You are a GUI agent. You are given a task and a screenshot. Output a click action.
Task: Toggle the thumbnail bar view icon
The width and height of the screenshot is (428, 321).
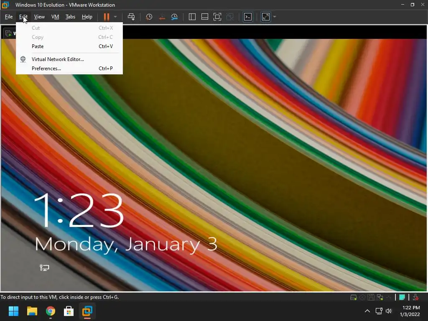(205, 17)
